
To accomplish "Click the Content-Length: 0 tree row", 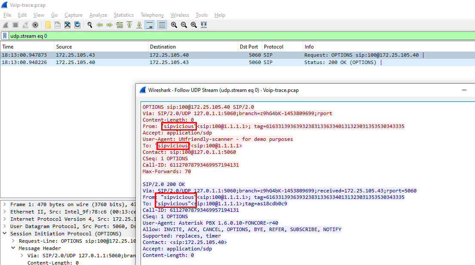I will coord(53,262).
